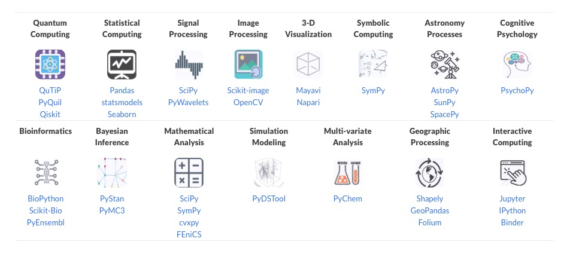Click the Quantum Computing chip icon
Viewport: 573px width, 263px height.
(50, 65)
